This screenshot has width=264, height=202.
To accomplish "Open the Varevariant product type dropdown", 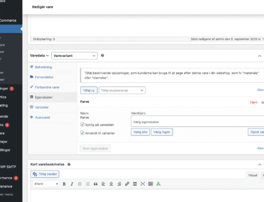I will tap(74, 56).
